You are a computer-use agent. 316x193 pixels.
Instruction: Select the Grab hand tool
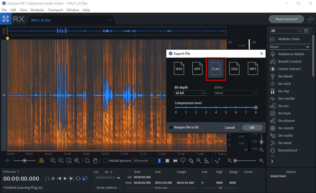(x=95, y=160)
